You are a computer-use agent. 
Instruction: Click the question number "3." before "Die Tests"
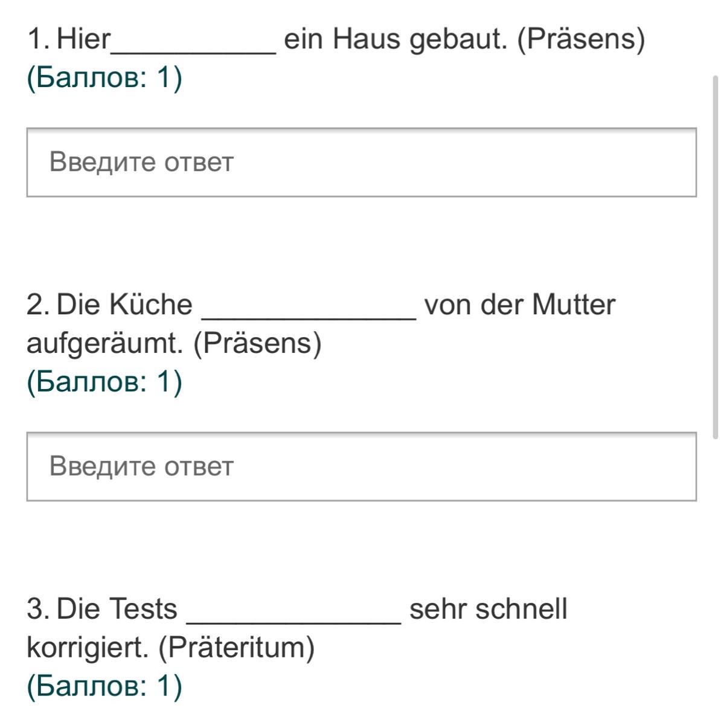click(x=37, y=608)
